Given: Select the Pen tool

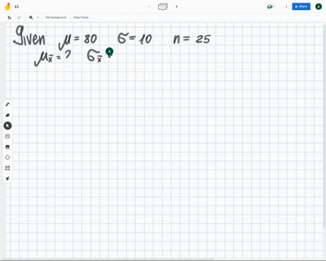Looking at the screenshot, I should tap(7, 105).
